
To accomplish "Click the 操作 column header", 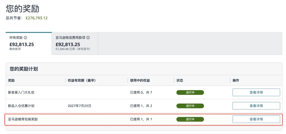I will click(x=236, y=80).
